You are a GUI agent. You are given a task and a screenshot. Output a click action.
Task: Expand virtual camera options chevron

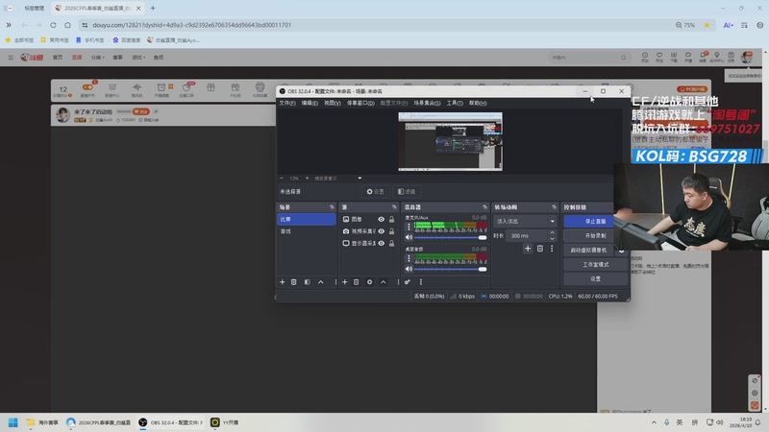[x=621, y=251]
